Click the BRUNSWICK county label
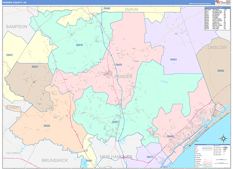The image size is (233, 169). coord(55,160)
